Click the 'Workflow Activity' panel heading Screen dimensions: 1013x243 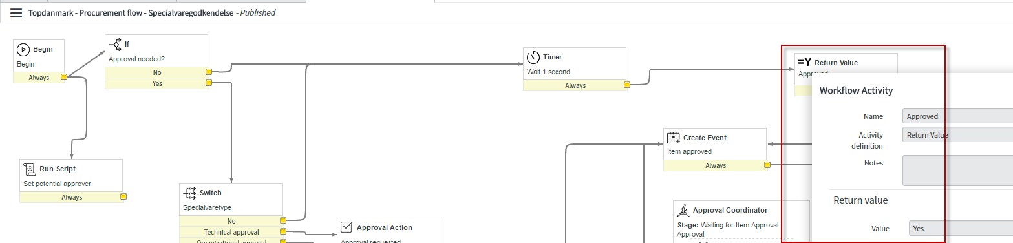point(856,90)
